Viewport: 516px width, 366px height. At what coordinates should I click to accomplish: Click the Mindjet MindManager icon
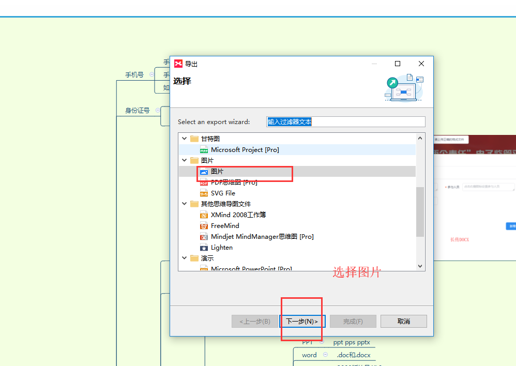[204, 237]
